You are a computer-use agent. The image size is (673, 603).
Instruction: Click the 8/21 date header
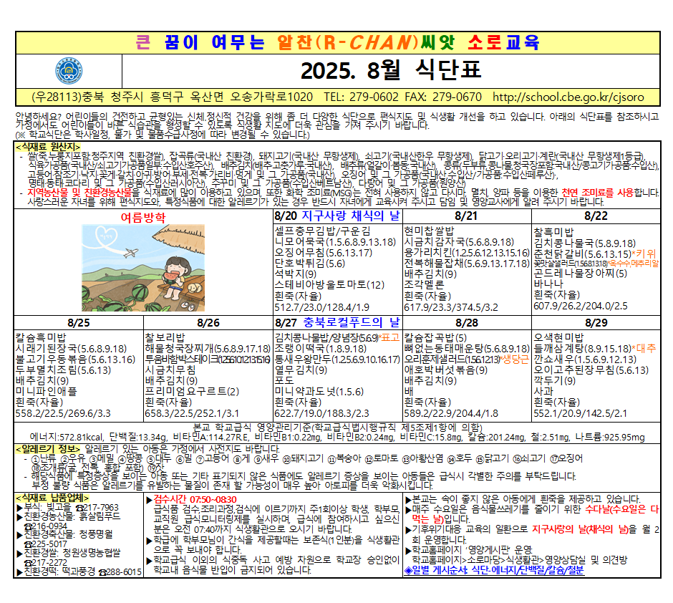point(466,216)
